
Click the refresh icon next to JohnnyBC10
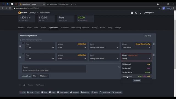(x=141, y=13)
